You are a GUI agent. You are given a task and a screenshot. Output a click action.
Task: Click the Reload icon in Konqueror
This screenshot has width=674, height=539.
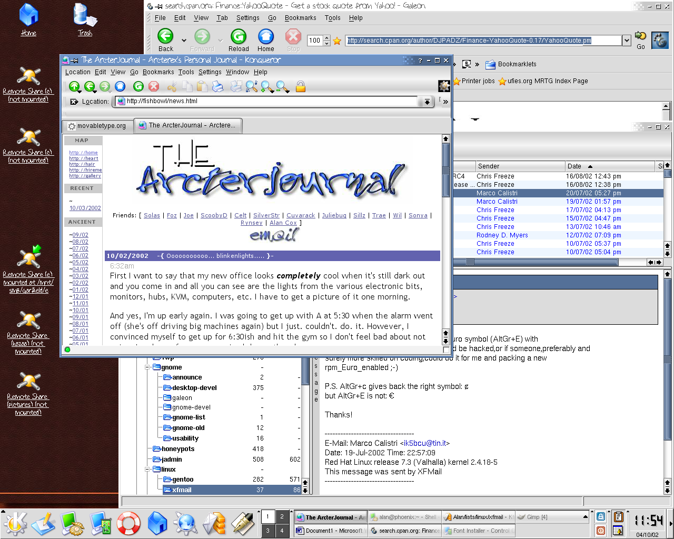click(138, 87)
